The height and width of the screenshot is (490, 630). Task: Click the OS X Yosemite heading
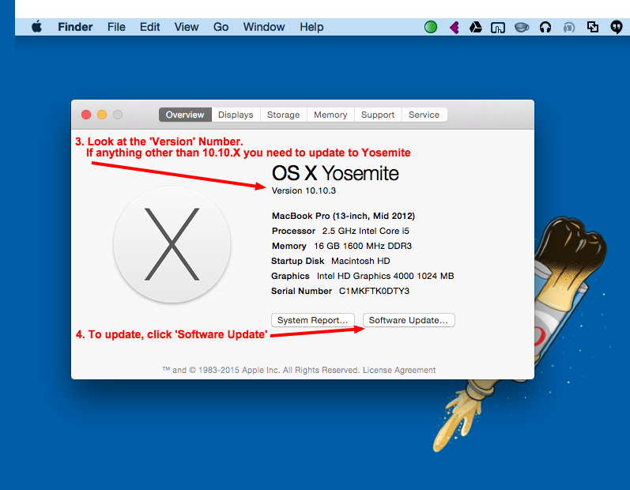tap(335, 174)
